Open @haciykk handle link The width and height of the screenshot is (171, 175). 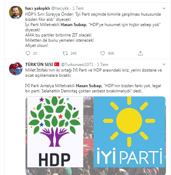pos(60,8)
